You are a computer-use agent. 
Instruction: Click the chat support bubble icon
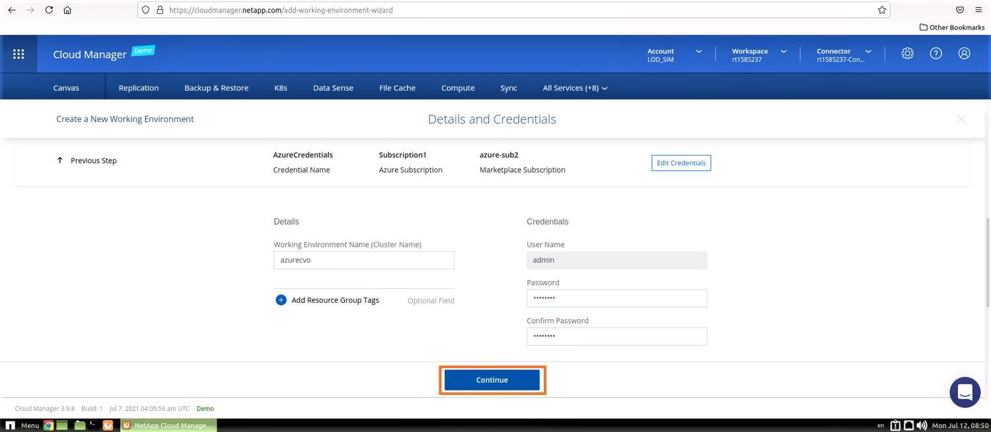tap(964, 392)
